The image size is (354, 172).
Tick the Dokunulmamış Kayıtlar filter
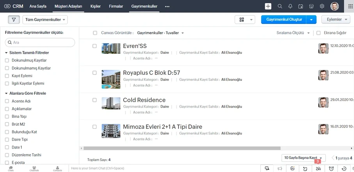(7, 68)
